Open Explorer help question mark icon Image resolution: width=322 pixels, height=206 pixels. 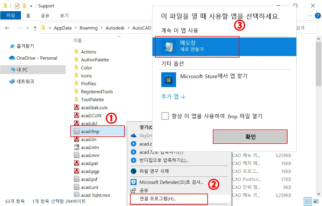[318, 16]
